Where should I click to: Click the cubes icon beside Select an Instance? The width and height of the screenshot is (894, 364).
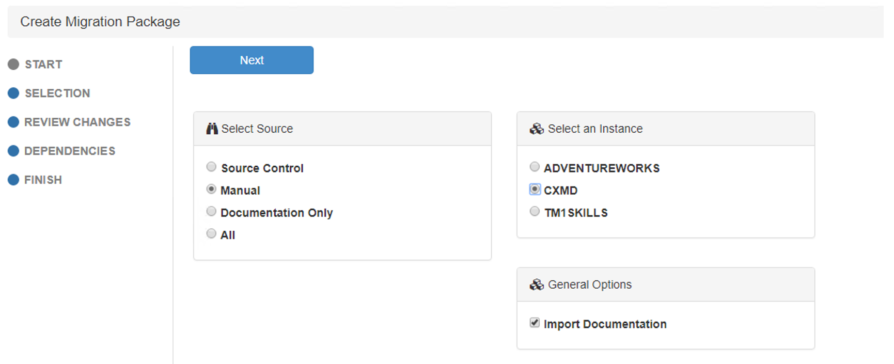[x=537, y=129]
